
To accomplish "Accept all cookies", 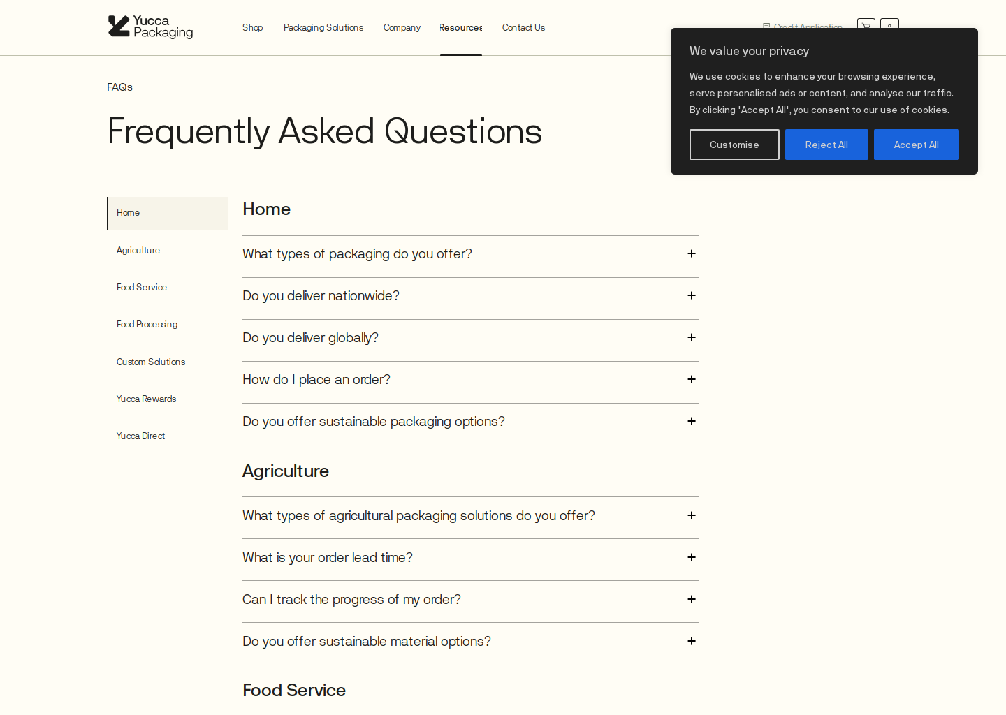I will coord(916,145).
